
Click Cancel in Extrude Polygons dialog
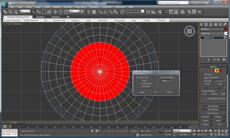[x=170, y=92]
